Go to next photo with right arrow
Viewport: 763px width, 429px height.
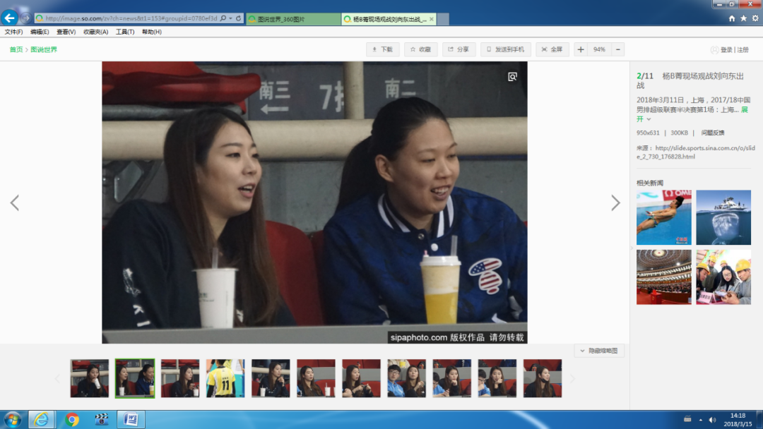click(615, 203)
